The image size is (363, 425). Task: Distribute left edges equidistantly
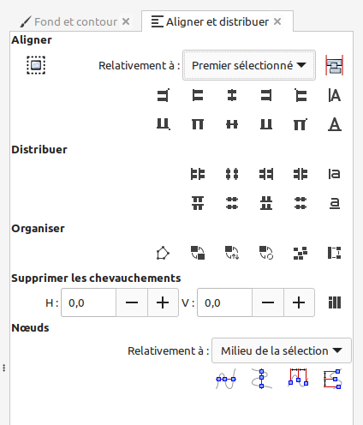[198, 174]
